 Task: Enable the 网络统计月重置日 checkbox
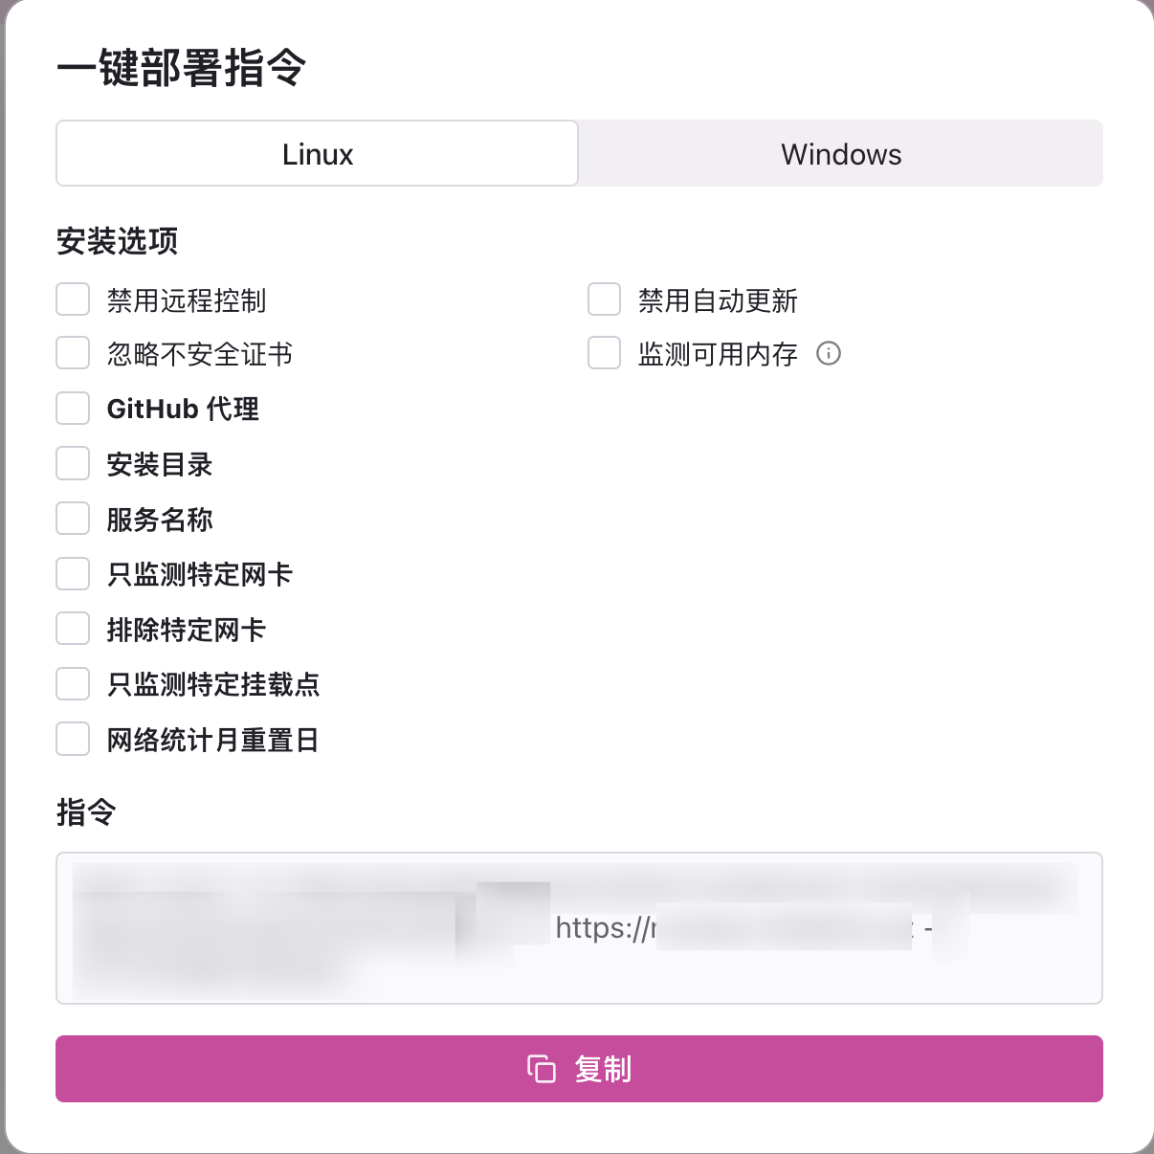click(x=73, y=740)
